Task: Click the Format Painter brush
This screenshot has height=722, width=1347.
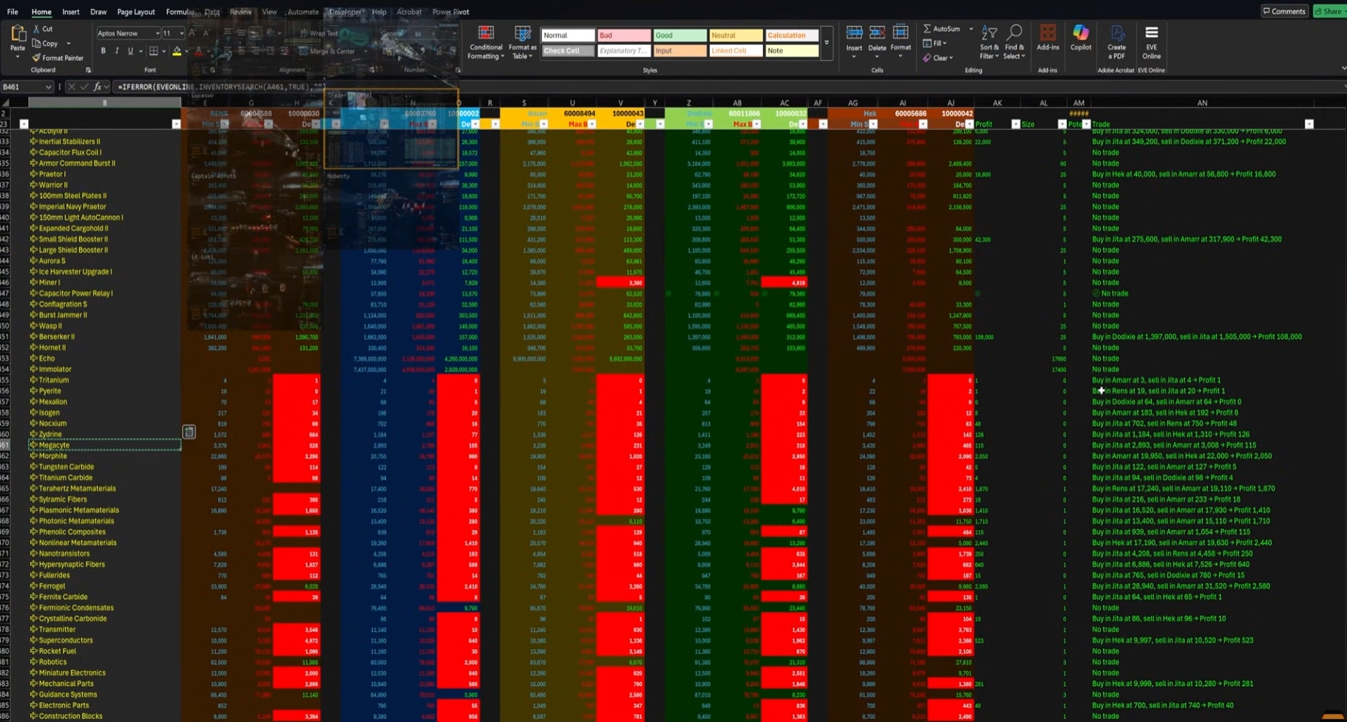Action: click(x=58, y=58)
